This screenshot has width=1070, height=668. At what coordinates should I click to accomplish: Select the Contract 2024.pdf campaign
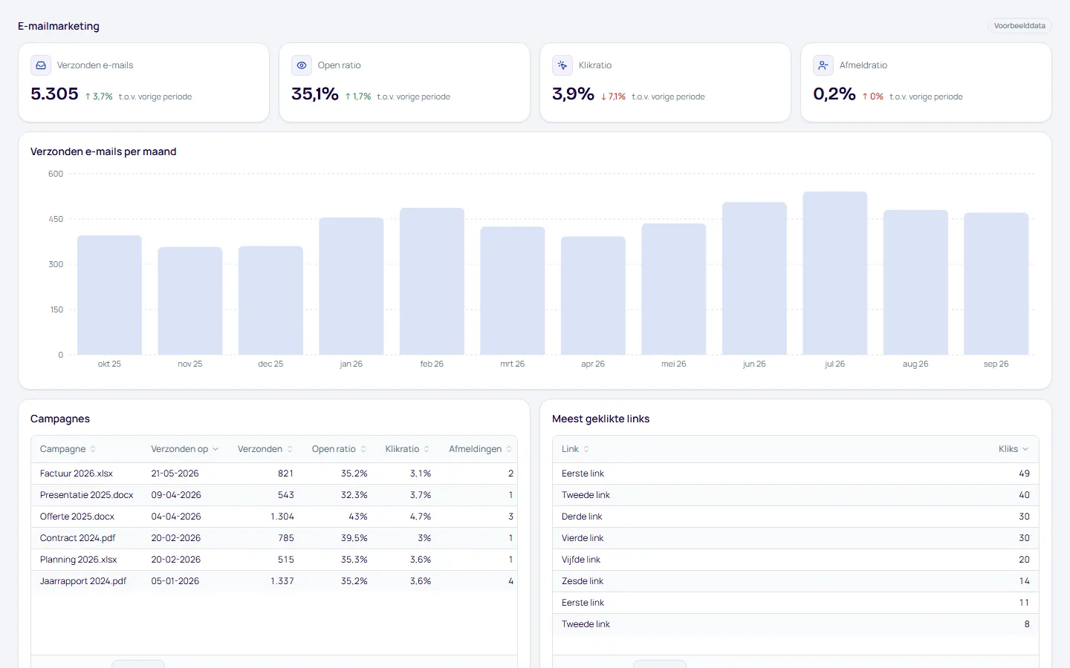(274, 538)
